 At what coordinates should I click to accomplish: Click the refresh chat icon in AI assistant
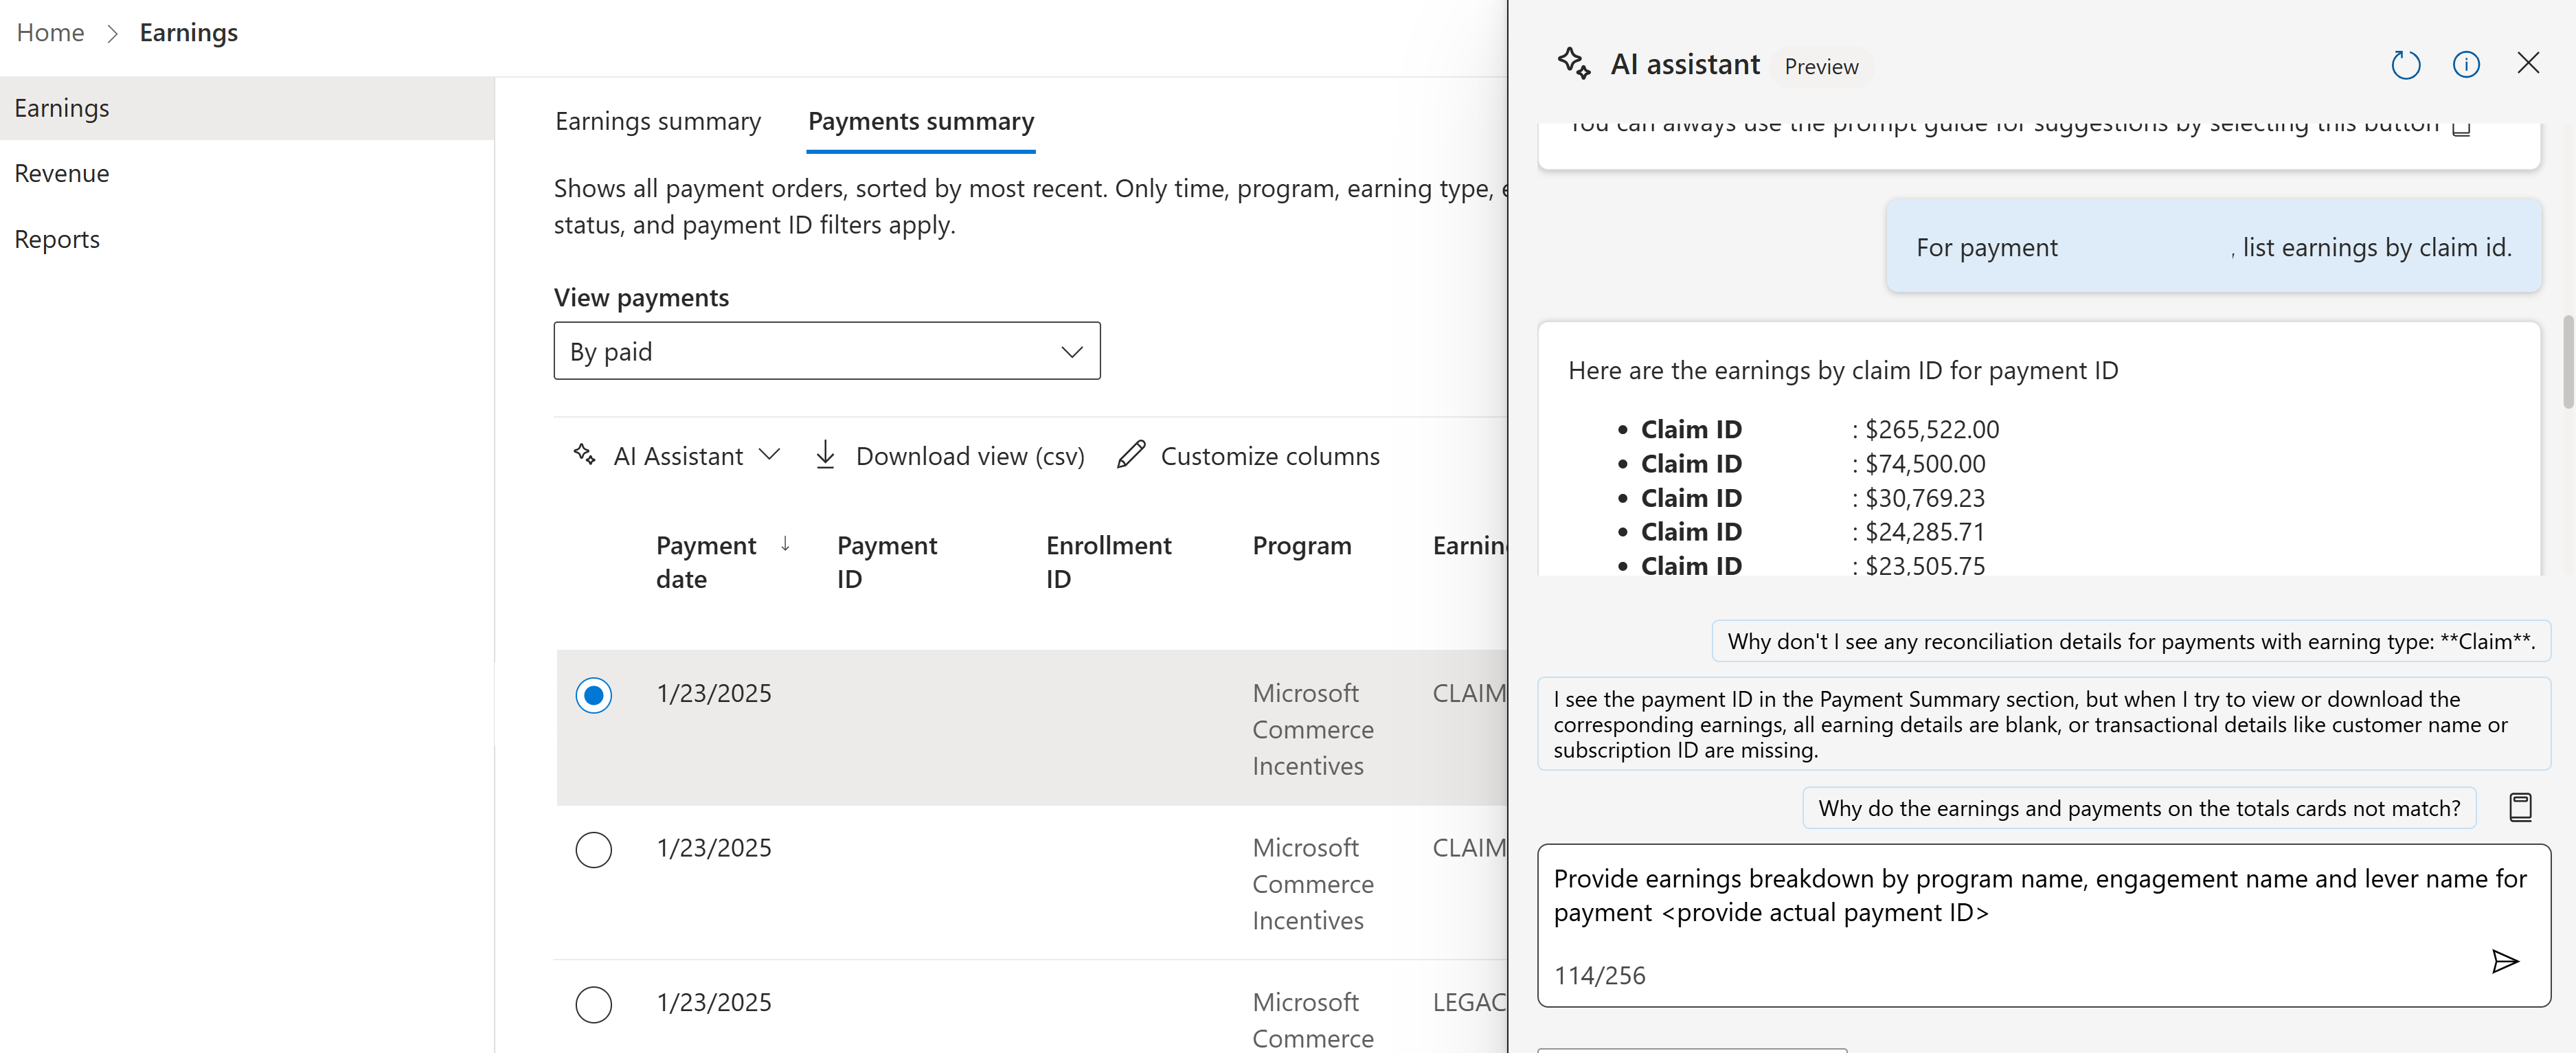pyautogui.click(x=2405, y=65)
